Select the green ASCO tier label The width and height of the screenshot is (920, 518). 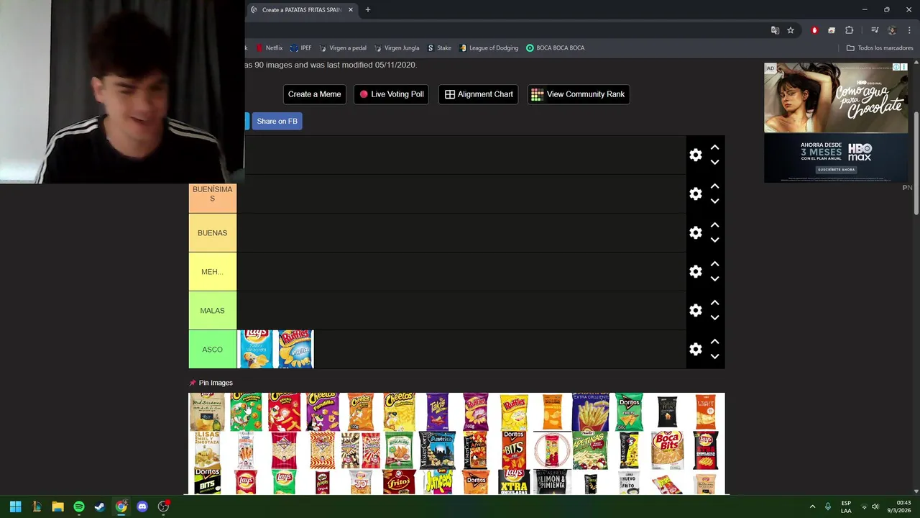coord(212,350)
